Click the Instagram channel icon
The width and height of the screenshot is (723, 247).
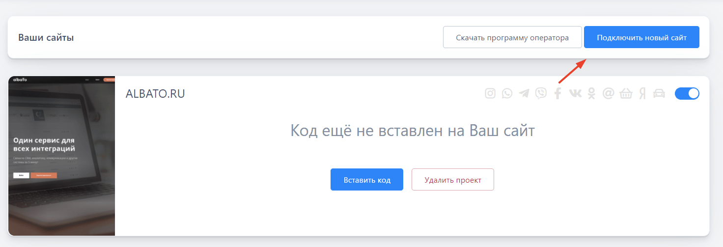pyautogui.click(x=490, y=93)
